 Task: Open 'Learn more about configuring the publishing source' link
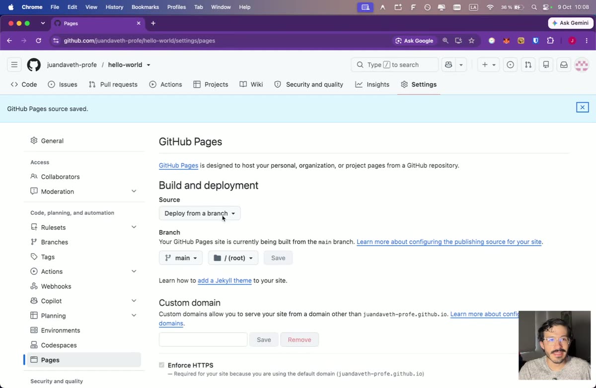(x=449, y=242)
